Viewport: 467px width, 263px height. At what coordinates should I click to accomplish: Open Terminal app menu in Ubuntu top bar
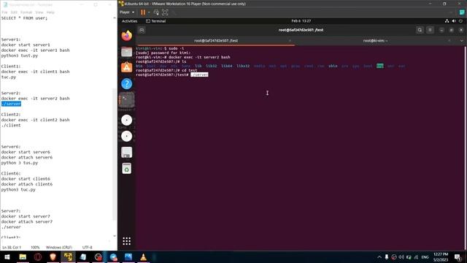coord(155,21)
